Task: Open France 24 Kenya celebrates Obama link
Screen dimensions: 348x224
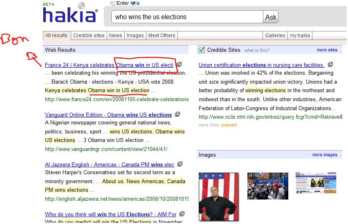Action: point(109,65)
